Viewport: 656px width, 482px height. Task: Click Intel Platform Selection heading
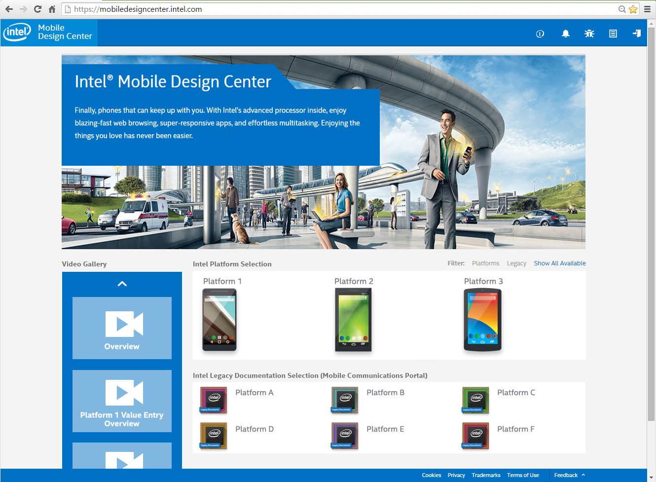pos(232,264)
